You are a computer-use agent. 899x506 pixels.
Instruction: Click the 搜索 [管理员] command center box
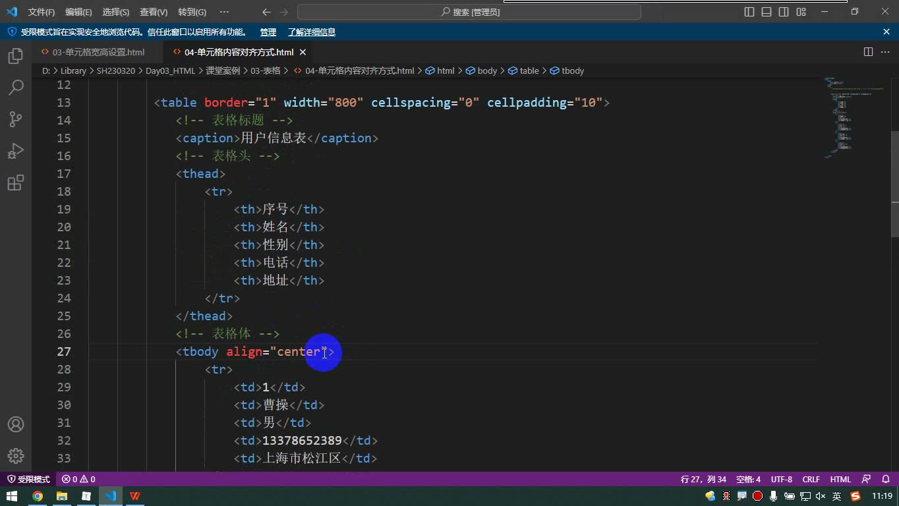(x=469, y=12)
